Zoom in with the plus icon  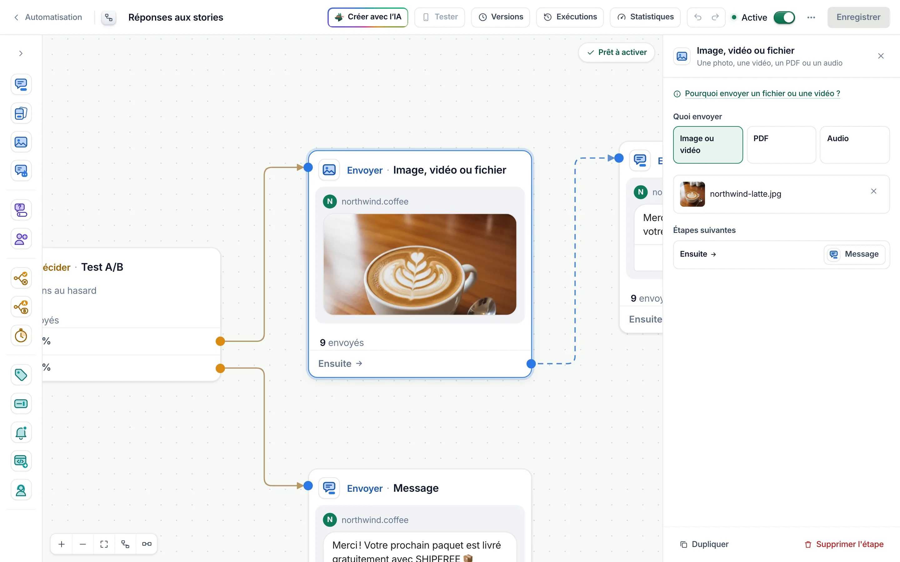point(62,544)
